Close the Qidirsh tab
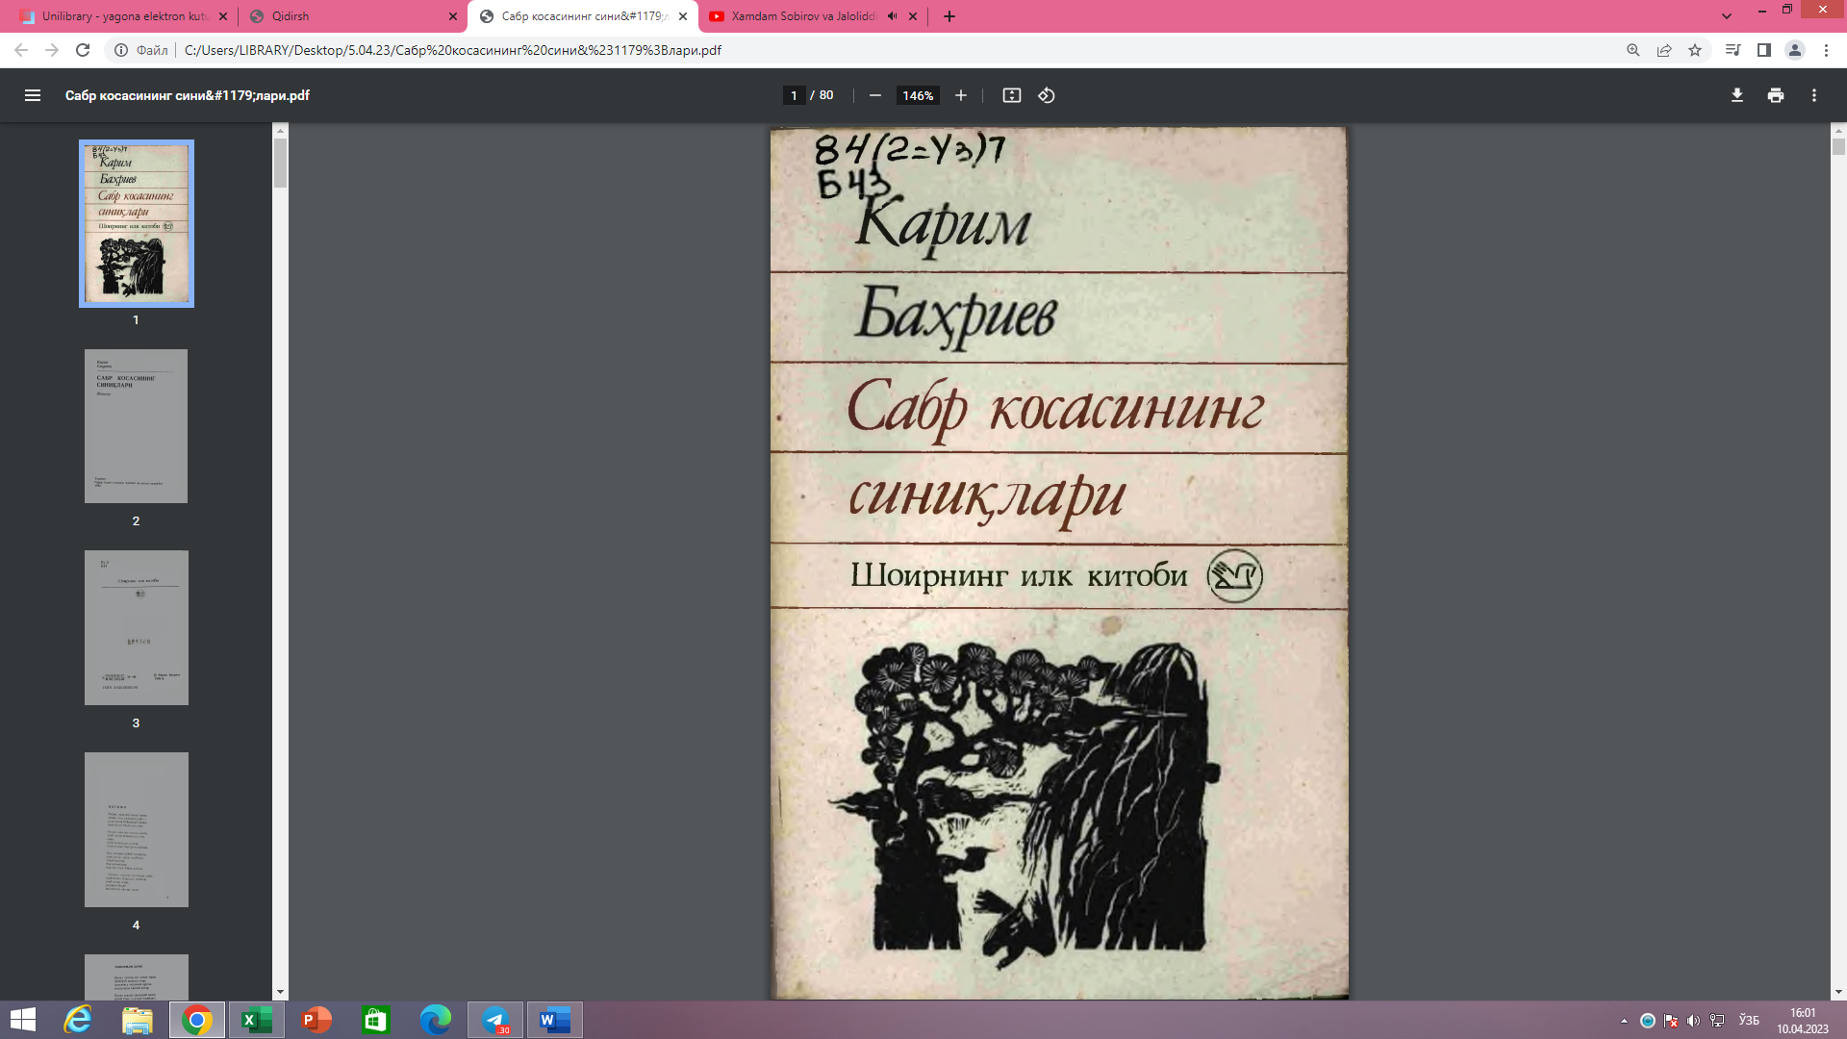Image resolution: width=1847 pixels, height=1039 pixels. (x=453, y=16)
